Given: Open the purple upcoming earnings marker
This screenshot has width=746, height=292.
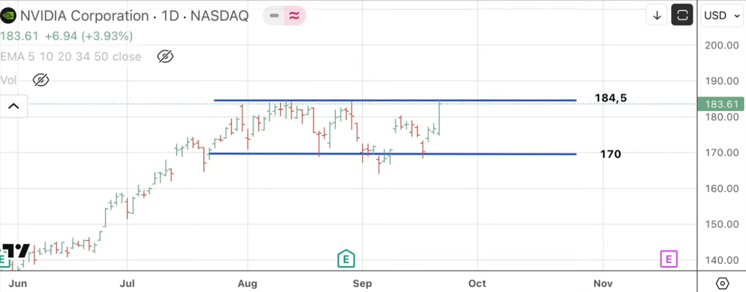Looking at the screenshot, I should (x=669, y=259).
